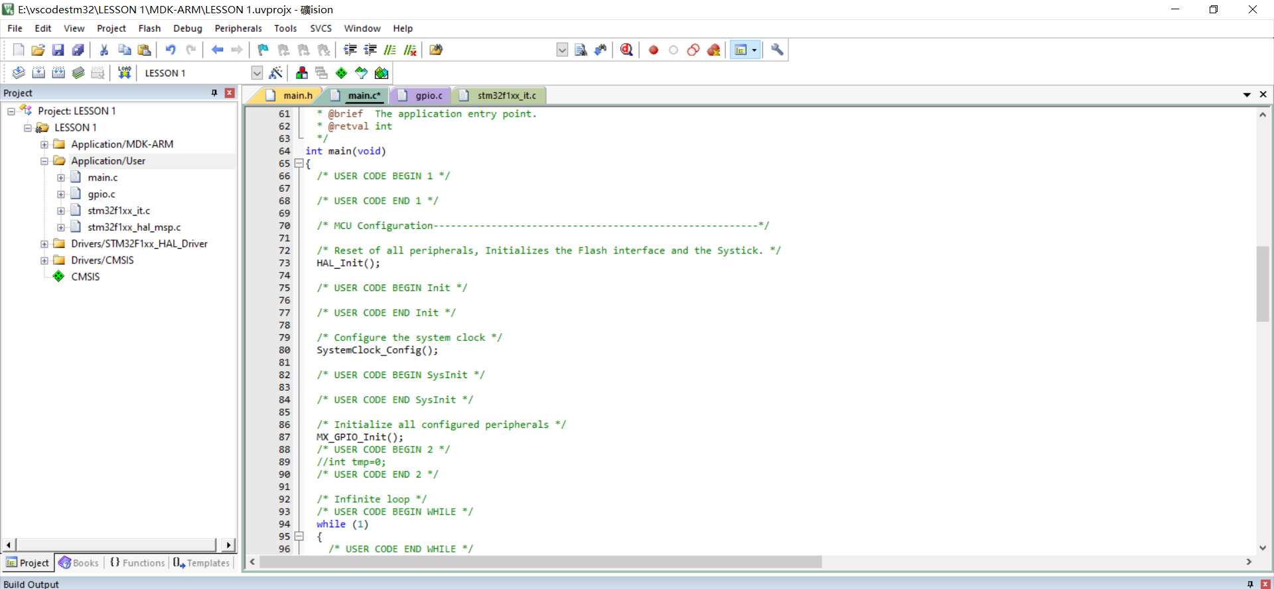Image resolution: width=1274 pixels, height=589 pixels.
Task: Close the Project panel
Action: pos(230,93)
